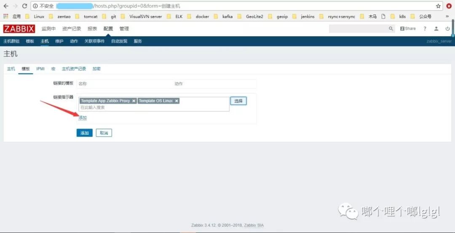Viewport: 455px width, 233px height.
Task: Click the logout power icon
Action: tap(448, 29)
